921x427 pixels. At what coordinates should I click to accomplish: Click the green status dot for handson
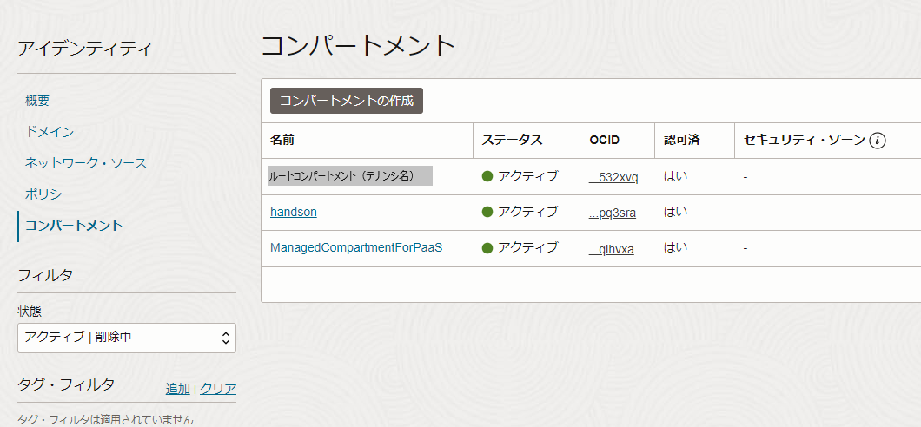tap(487, 212)
